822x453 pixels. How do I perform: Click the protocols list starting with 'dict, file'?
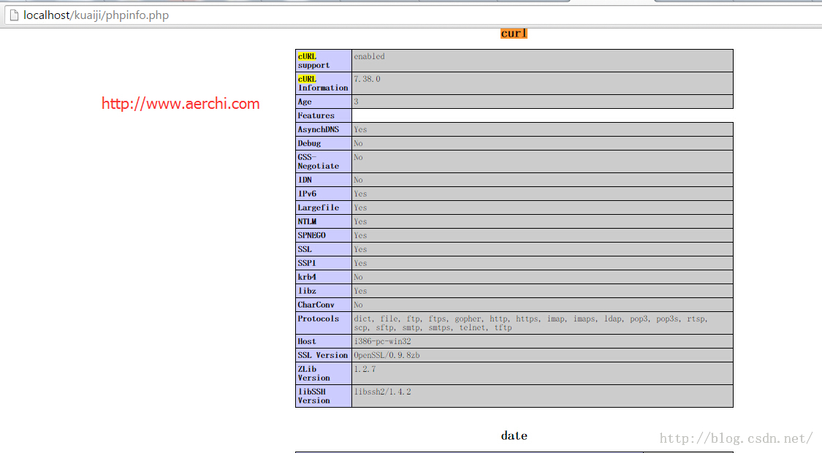[530, 323]
